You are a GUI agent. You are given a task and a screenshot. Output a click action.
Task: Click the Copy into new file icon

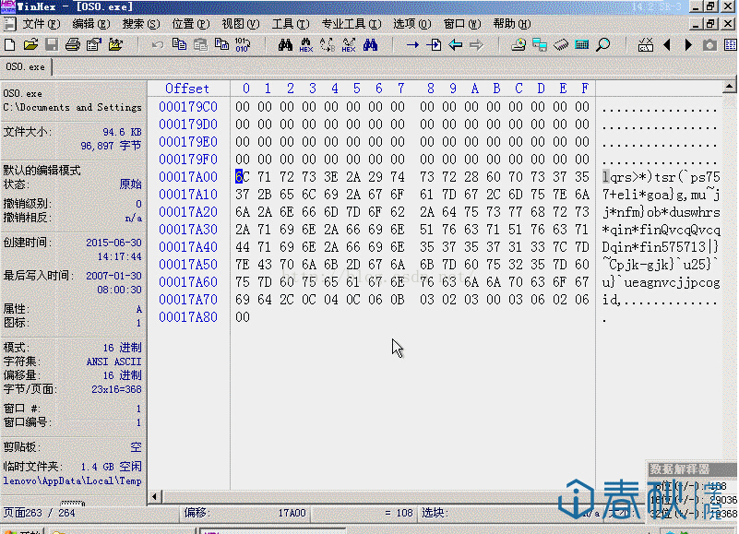(x=221, y=45)
